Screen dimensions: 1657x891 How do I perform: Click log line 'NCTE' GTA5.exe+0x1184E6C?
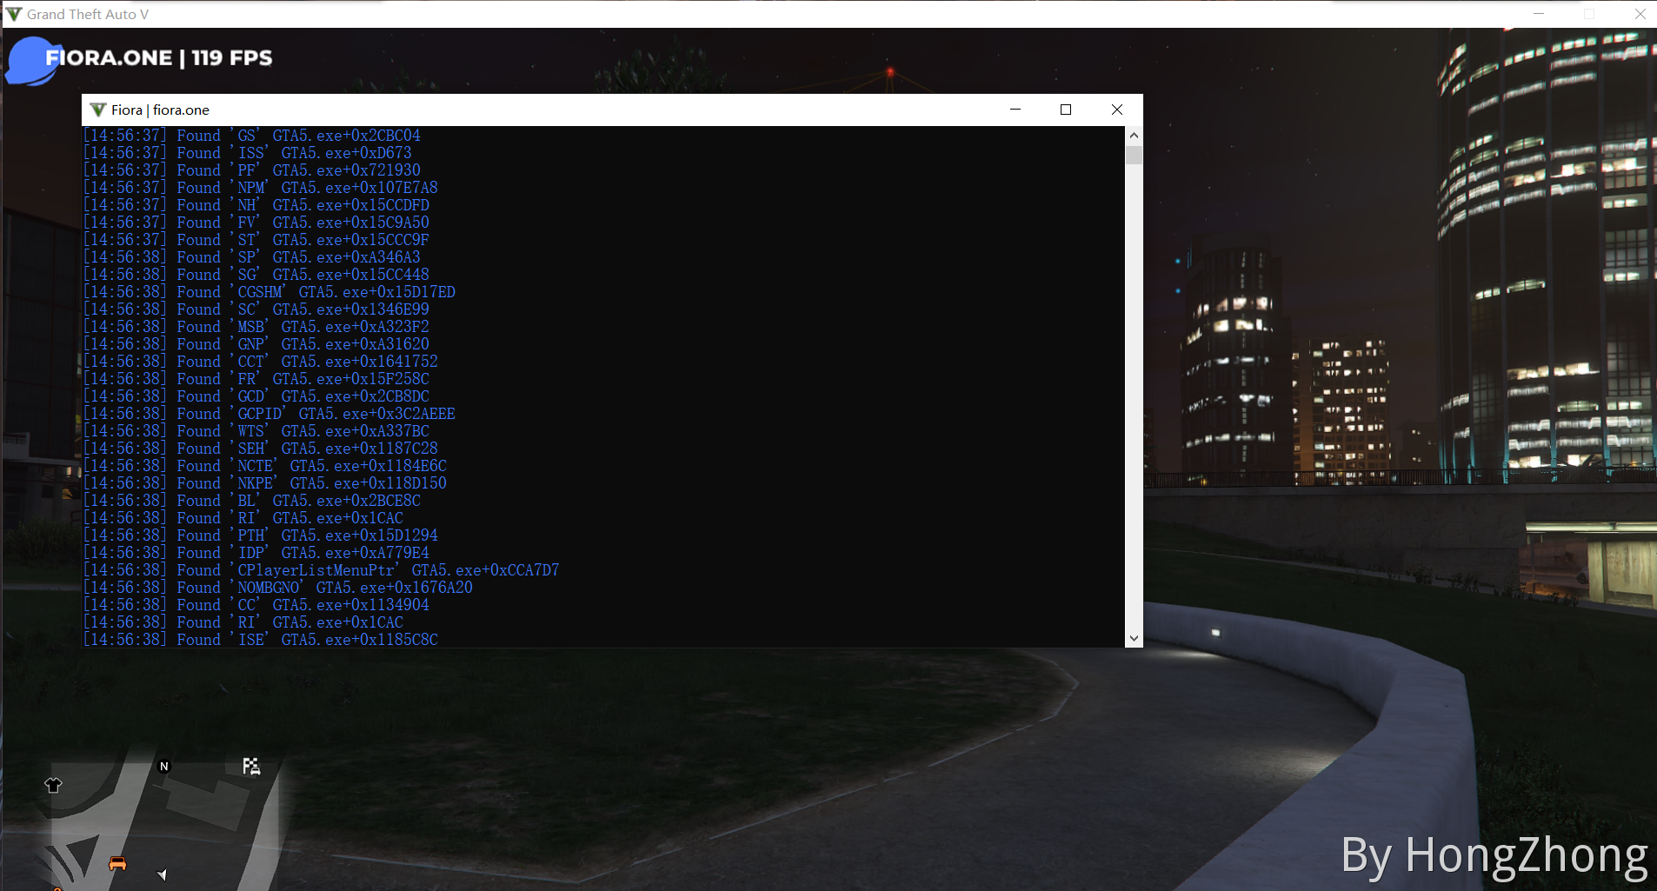(265, 466)
